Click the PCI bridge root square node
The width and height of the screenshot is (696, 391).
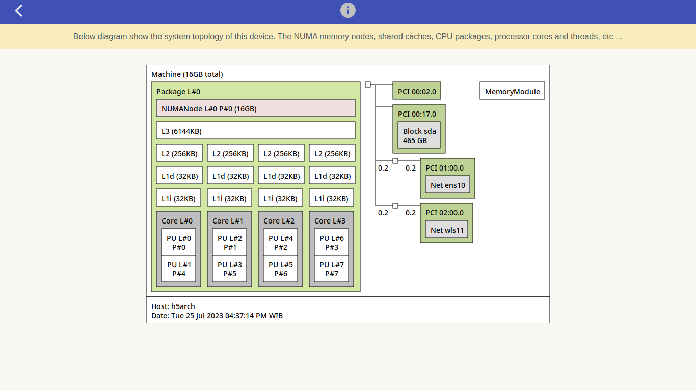(368, 85)
